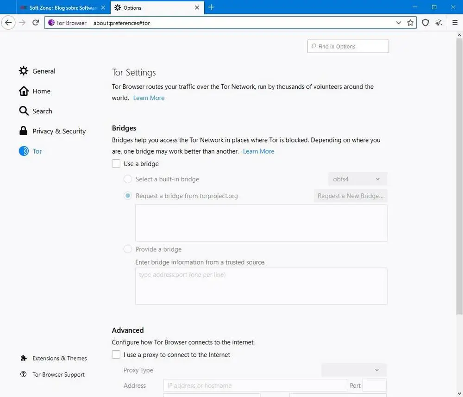Maximize the browser window
Viewport: 463px width, 397px height.
click(x=434, y=7)
